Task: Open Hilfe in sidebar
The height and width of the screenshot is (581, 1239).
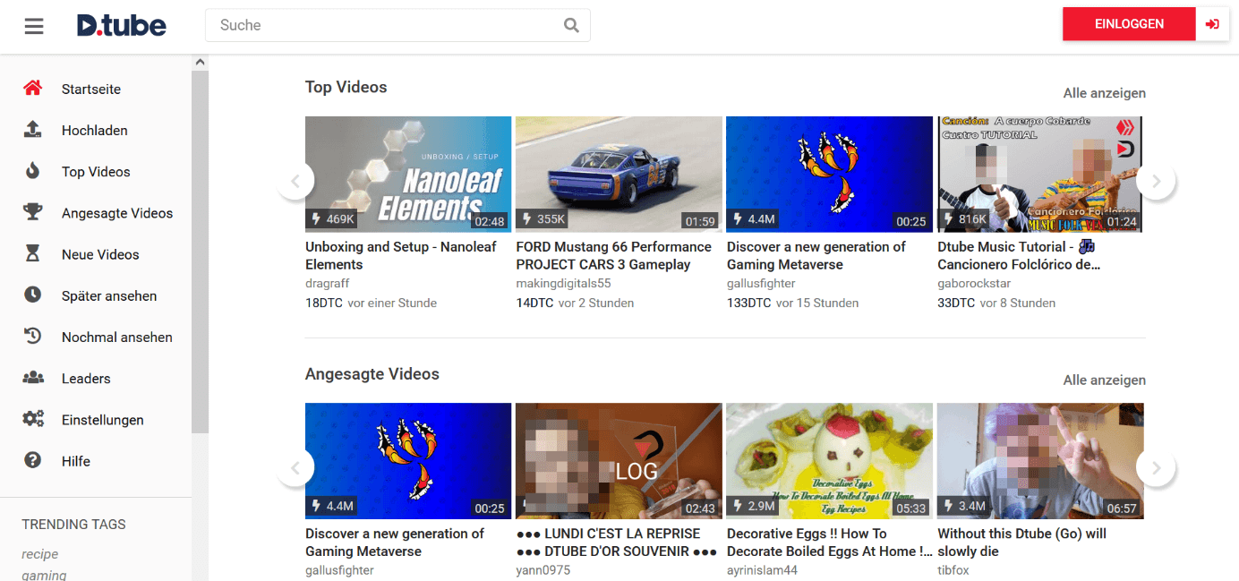Action: 76,461
